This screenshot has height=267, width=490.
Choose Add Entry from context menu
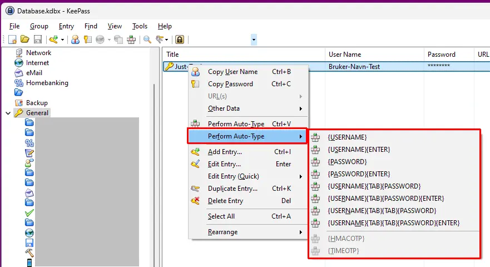248,152
